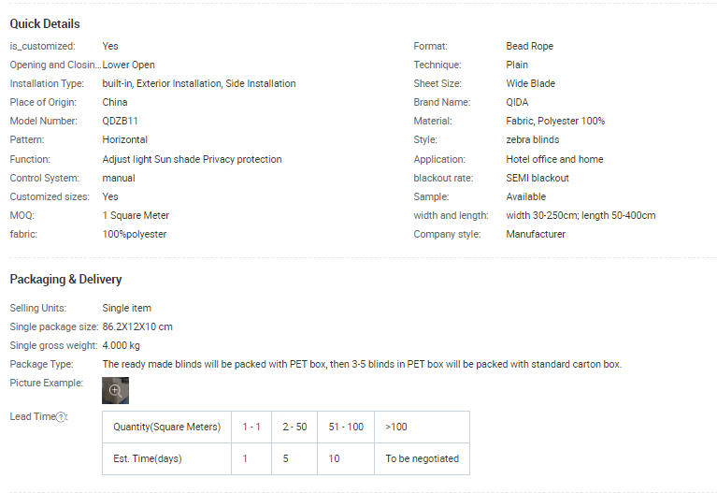The image size is (717, 493).
Task: Select the 86.2X12X10 cm package size
Action: point(137,327)
